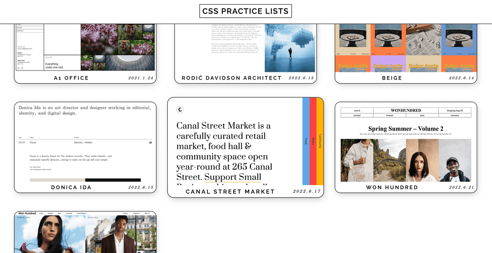The width and height of the screenshot is (492, 253).
Task: Click the search cell in Won Hundred grid
Action: (x=357, y=111)
